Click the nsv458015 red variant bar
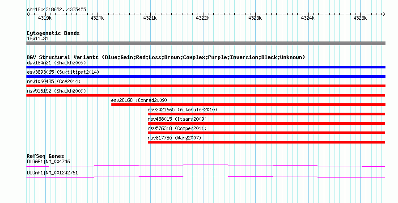 (x=267, y=123)
